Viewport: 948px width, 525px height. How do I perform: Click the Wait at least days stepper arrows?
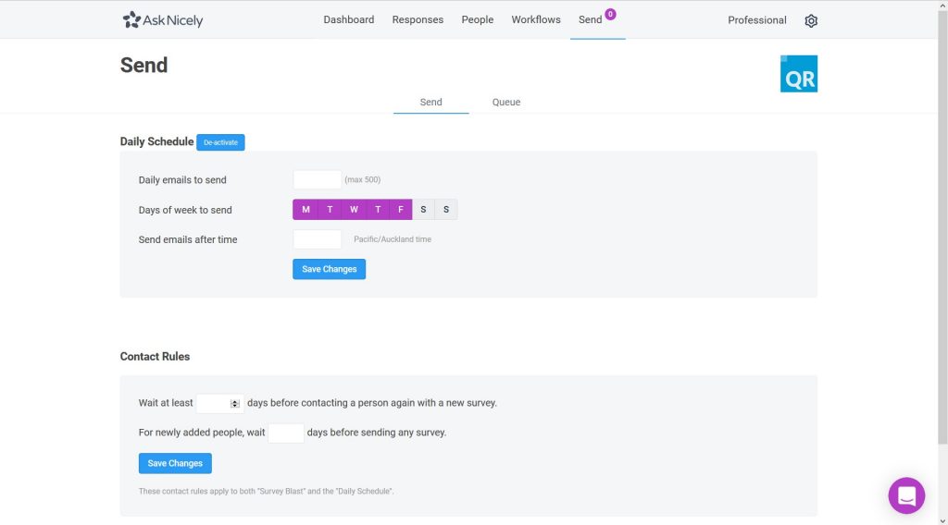(234, 404)
